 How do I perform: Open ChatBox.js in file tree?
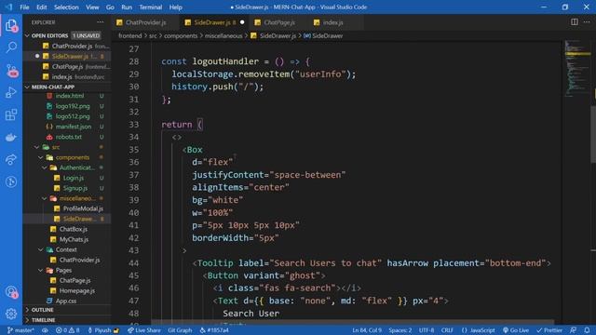click(73, 229)
